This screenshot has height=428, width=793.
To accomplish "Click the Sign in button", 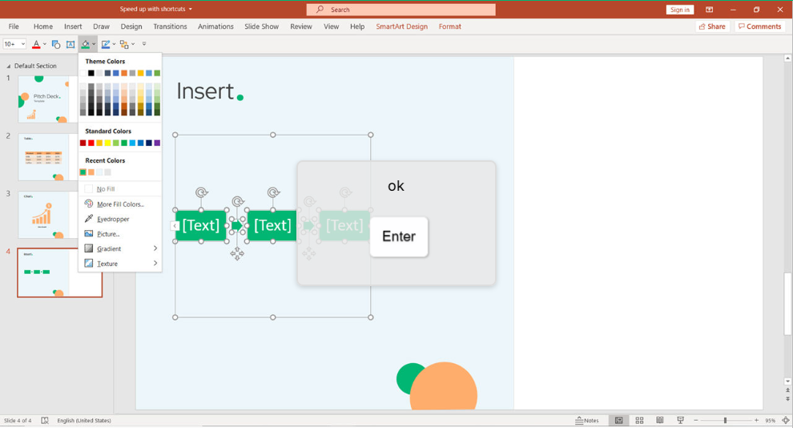I will click(x=680, y=10).
